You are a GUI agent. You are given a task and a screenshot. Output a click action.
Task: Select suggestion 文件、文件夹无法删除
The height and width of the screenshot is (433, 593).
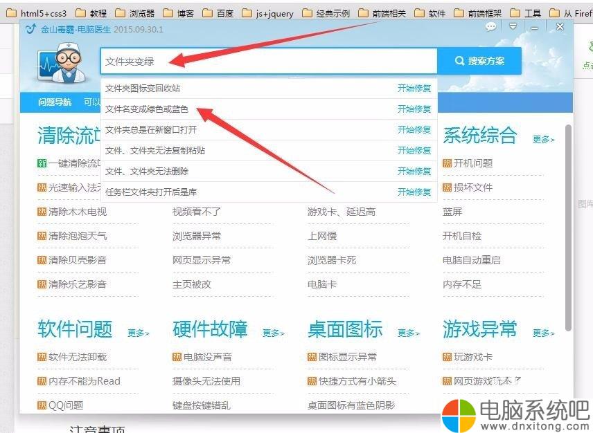[x=147, y=172]
